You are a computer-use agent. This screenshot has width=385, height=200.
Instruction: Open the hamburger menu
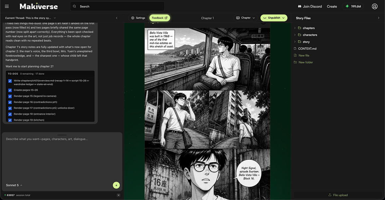click(7, 6)
